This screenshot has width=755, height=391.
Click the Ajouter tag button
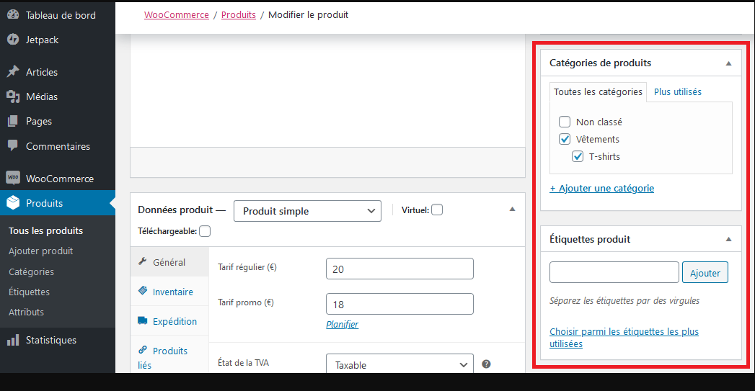(705, 273)
